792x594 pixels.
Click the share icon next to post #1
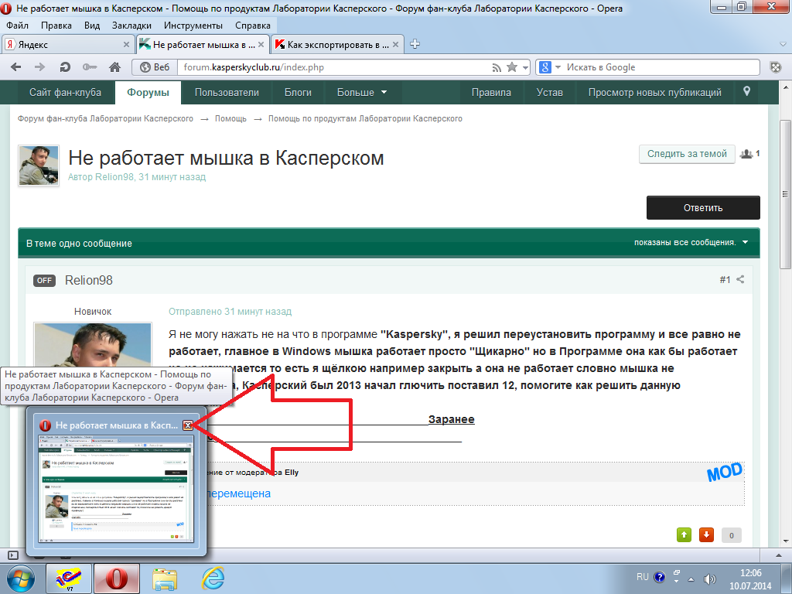coord(740,280)
